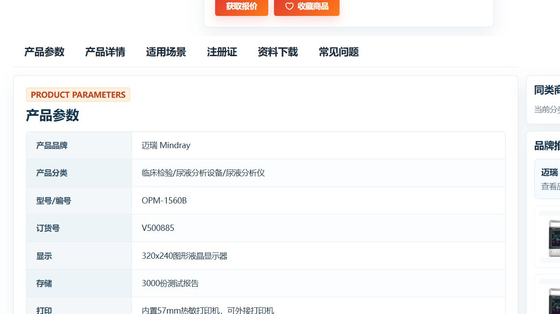Select the 注册证 tab
560x314 pixels.
[x=222, y=52]
